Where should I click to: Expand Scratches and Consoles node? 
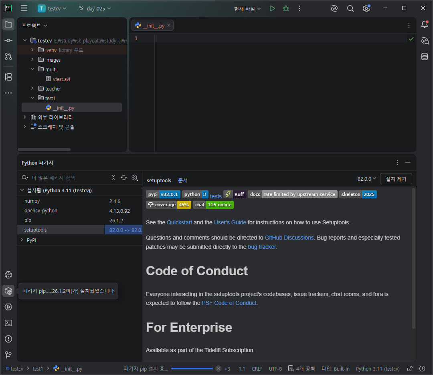point(24,127)
